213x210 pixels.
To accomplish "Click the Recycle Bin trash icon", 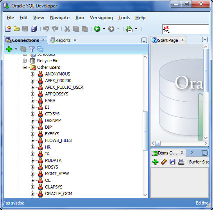I will [32, 61].
